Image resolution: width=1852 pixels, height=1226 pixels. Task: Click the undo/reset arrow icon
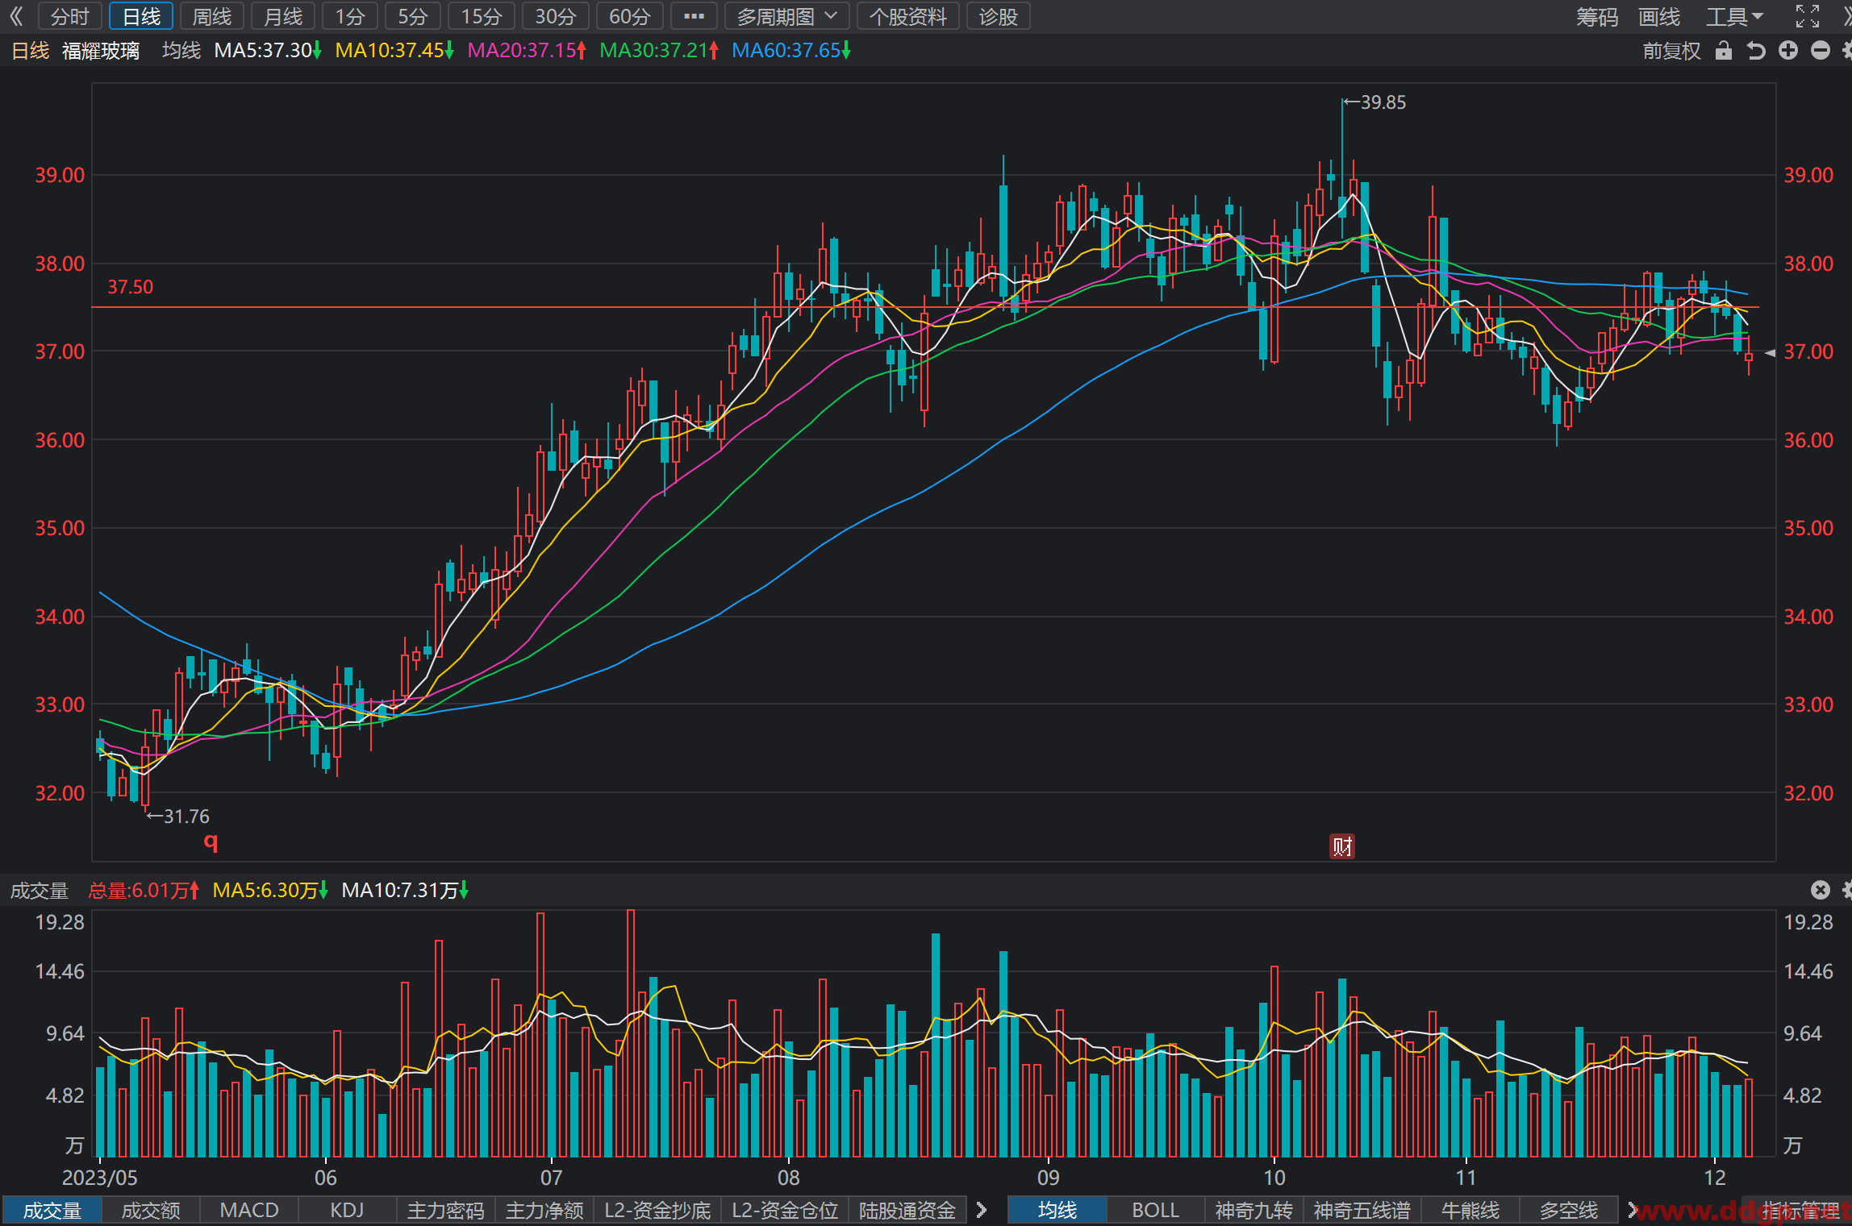pos(1756,51)
